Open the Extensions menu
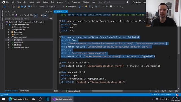 [x=76, y=2]
